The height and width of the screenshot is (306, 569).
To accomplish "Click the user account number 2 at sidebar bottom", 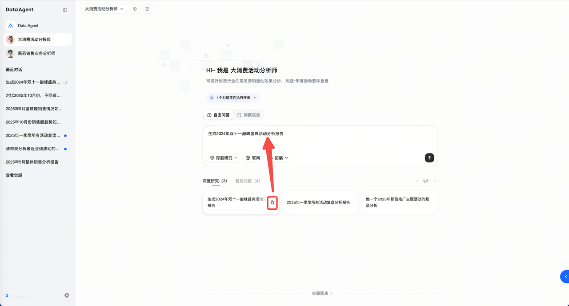I will tap(7, 295).
